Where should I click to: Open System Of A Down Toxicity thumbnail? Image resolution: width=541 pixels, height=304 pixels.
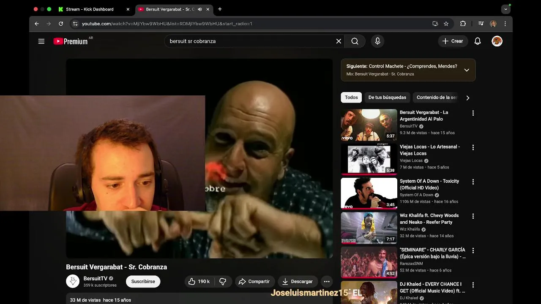(369, 193)
